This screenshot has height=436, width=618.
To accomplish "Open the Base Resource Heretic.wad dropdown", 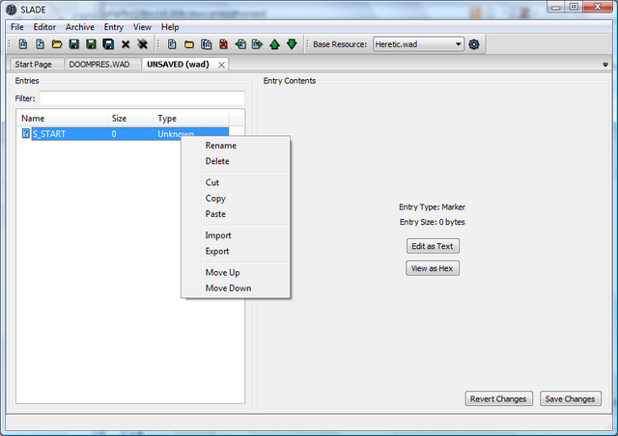I will [x=418, y=44].
